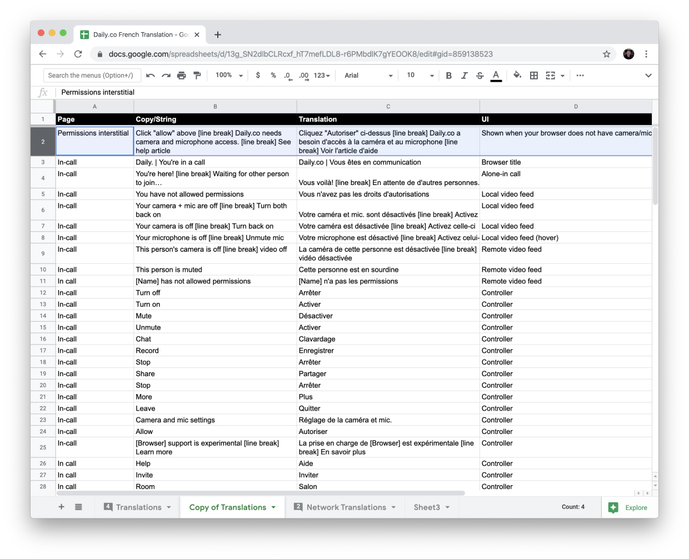
Task: Switch to the Network Translations tab
Action: 346,507
